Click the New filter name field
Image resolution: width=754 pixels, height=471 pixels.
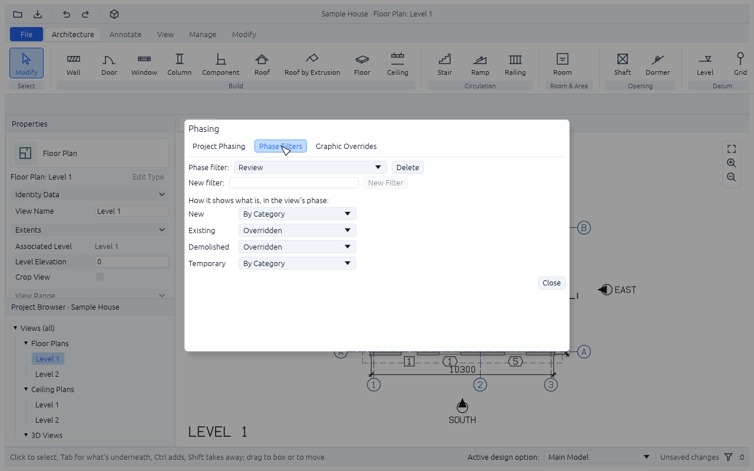(294, 183)
